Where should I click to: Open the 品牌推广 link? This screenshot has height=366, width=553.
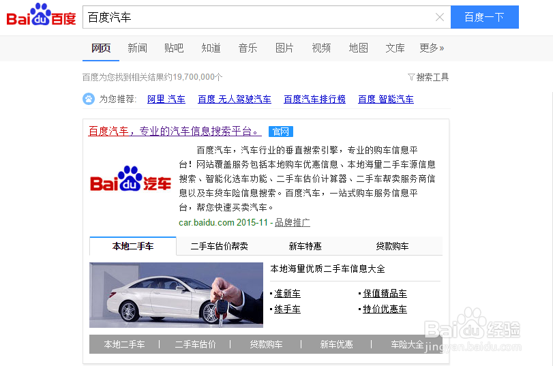(293, 222)
